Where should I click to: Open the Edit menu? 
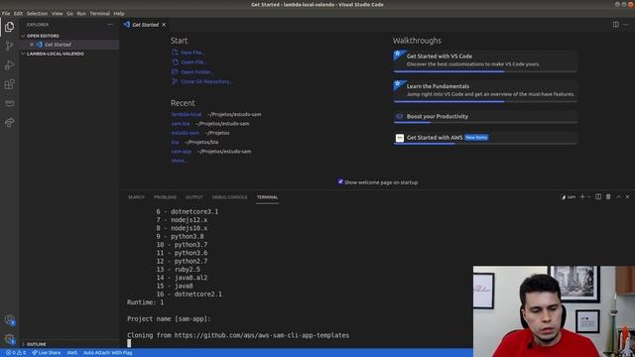(18, 13)
